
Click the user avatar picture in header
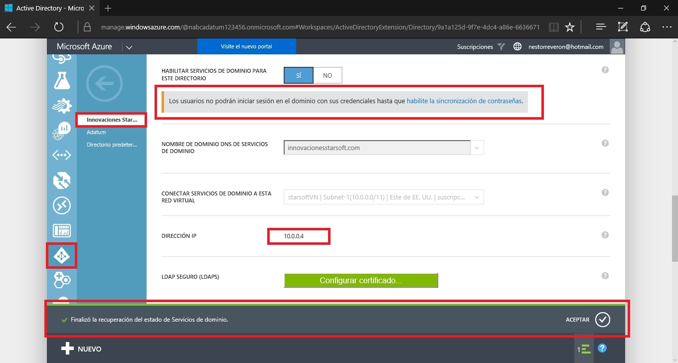tap(617, 47)
